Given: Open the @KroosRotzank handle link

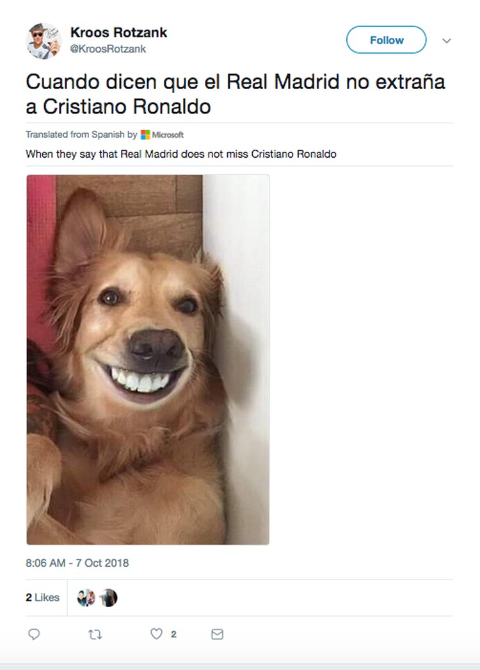Looking at the screenshot, I should [x=108, y=49].
